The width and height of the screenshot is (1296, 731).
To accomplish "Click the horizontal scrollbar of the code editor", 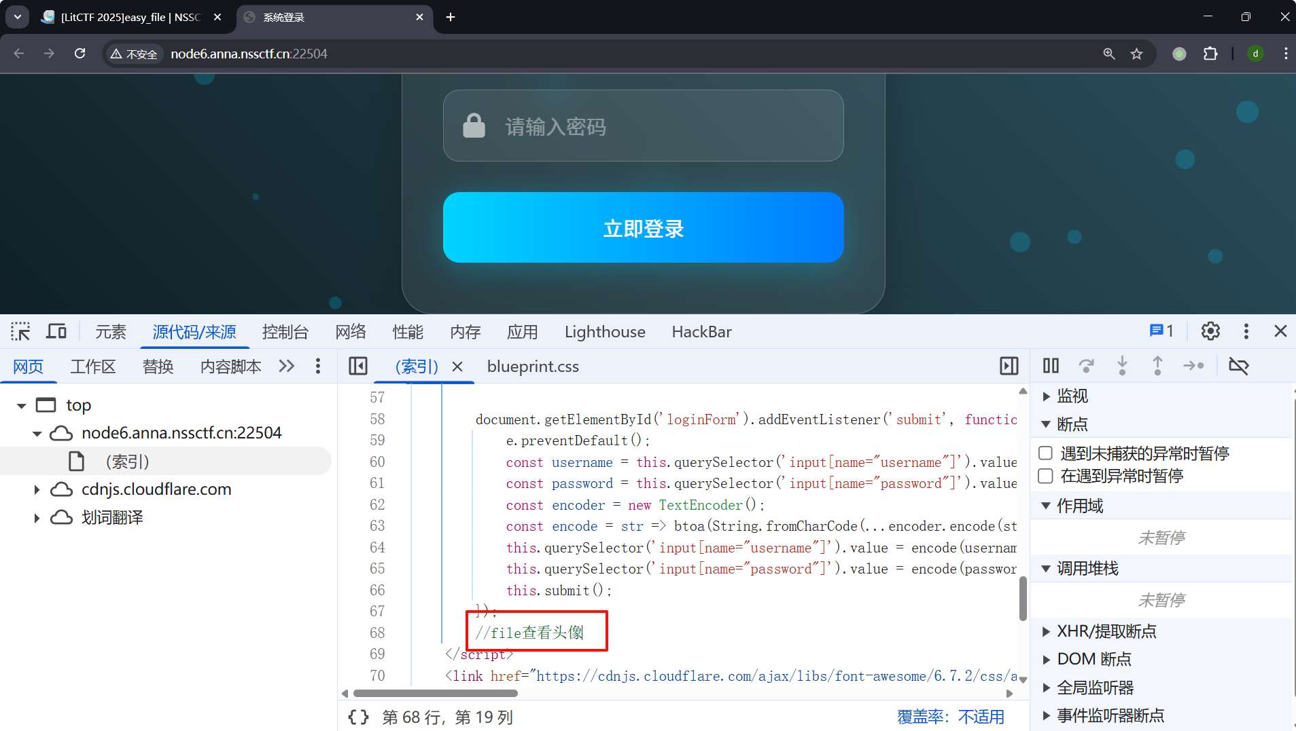I will pos(436,693).
